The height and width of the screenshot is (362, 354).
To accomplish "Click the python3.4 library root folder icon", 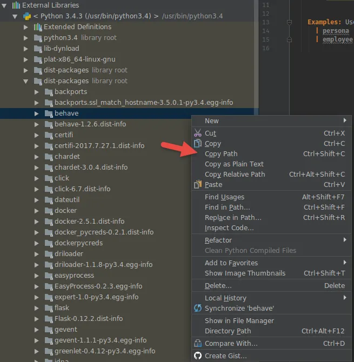I will point(38,38).
